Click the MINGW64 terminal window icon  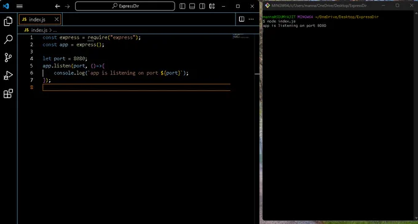pyautogui.click(x=267, y=6)
